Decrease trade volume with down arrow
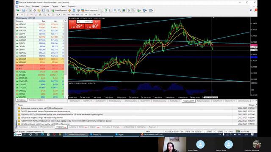271x152 pixels. pyautogui.click(x=78, y=22)
